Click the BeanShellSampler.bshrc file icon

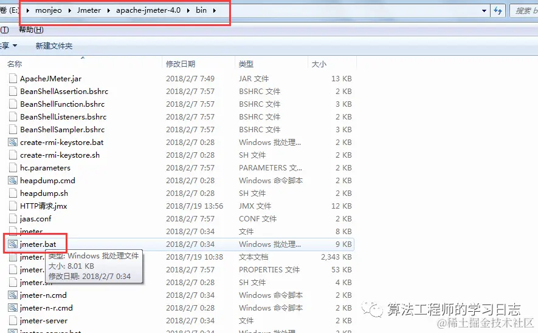(13, 129)
